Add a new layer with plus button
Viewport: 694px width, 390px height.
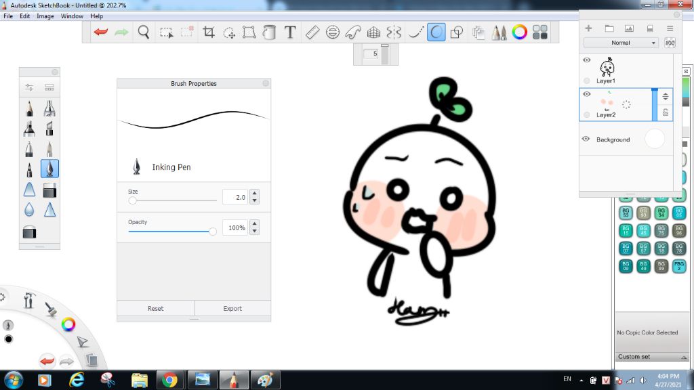(589, 28)
